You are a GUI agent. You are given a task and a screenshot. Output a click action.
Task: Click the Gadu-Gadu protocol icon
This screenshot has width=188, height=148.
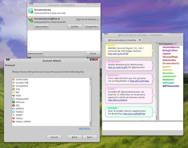click(14, 79)
